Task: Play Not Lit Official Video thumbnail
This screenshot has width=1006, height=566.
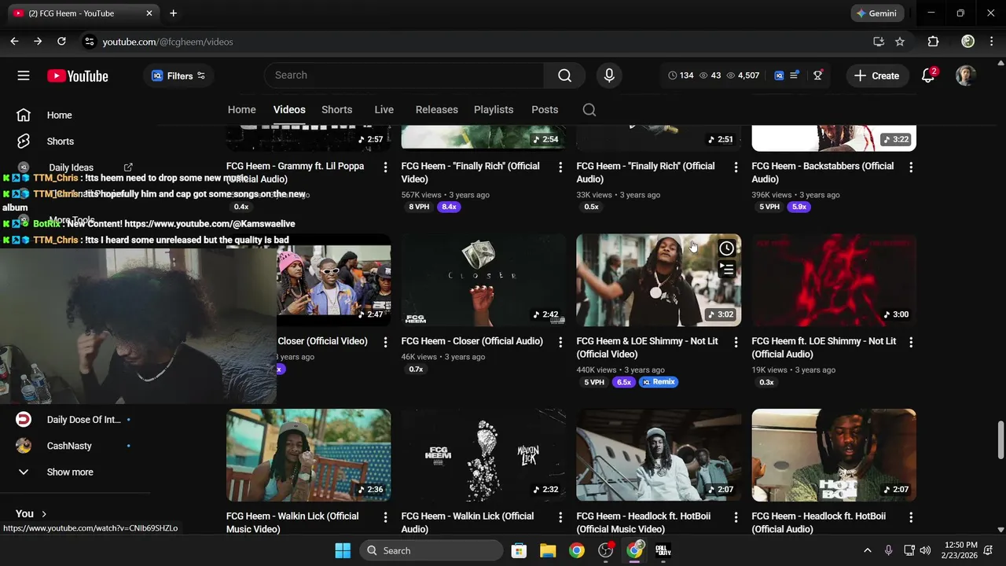Action: (659, 280)
